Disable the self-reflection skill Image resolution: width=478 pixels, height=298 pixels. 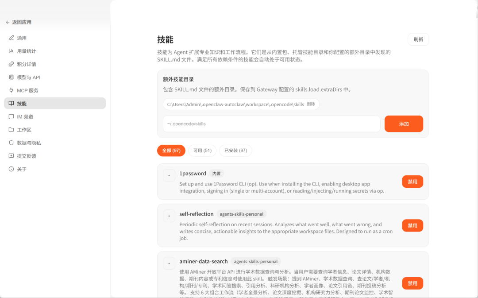(412, 225)
